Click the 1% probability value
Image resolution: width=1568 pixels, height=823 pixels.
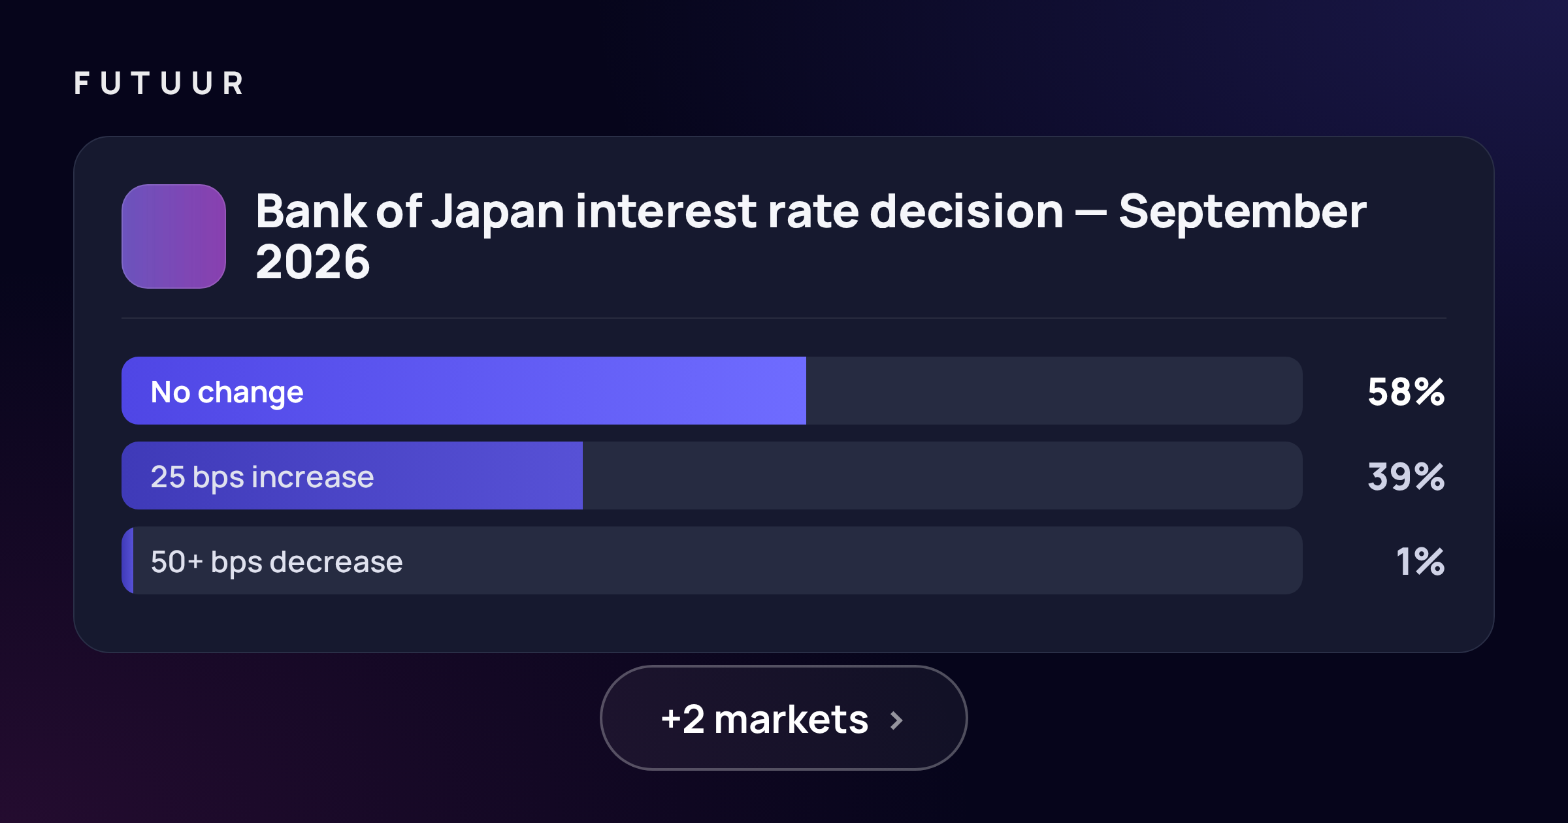coord(1420,562)
